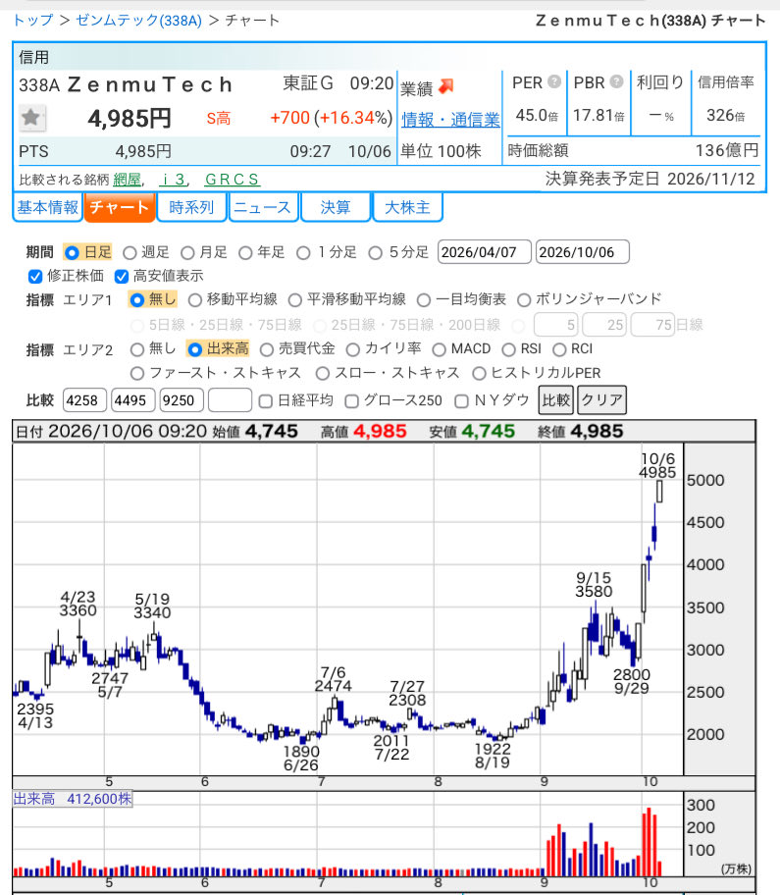
Task: Click comparison code field 4258
Action: coord(84,400)
